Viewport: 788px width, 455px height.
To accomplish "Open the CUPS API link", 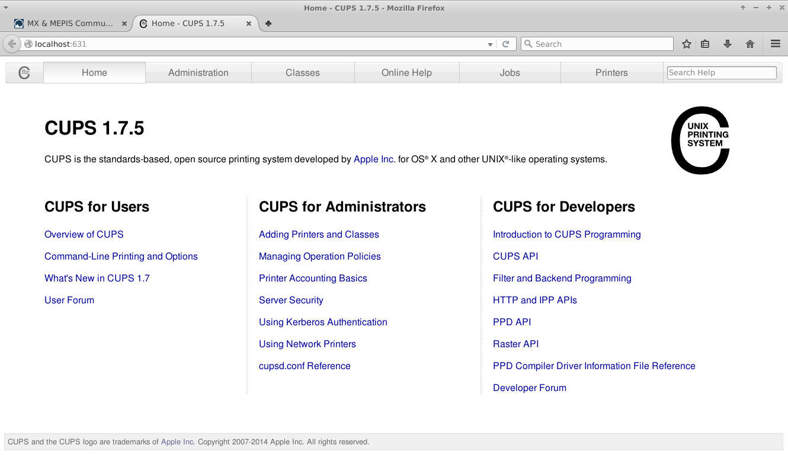I will click(x=515, y=257).
